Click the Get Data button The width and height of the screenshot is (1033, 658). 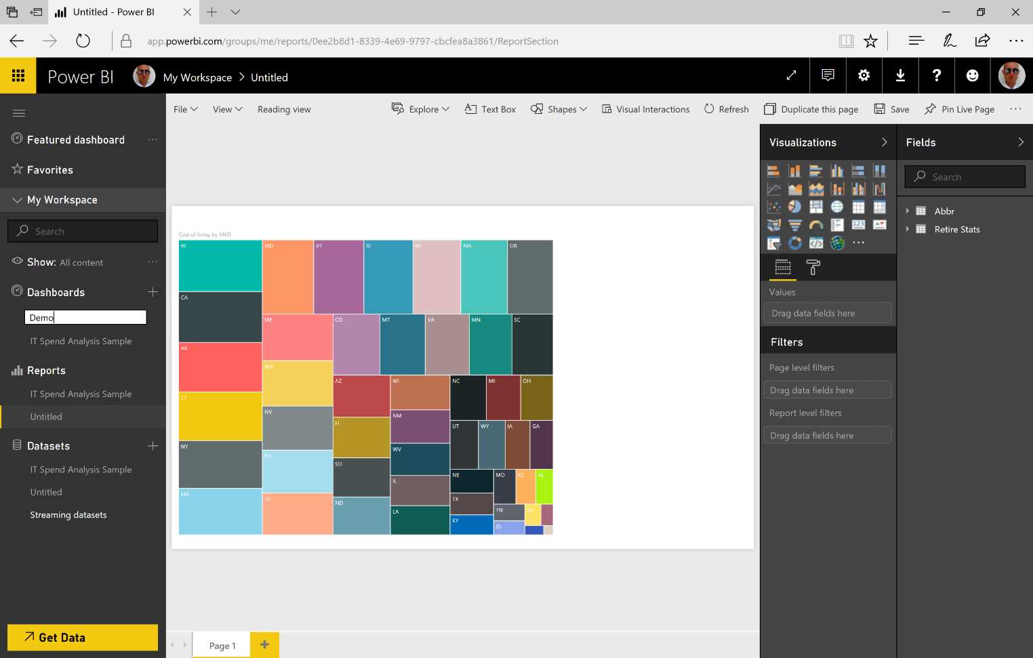pos(82,637)
